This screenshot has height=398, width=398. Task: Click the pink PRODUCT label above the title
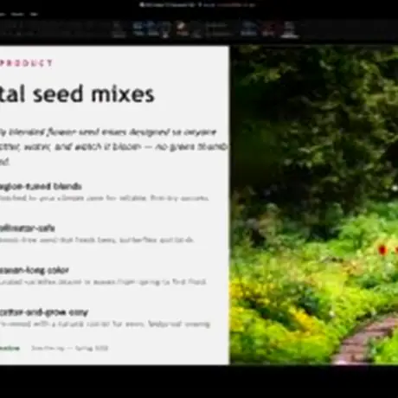(26, 63)
